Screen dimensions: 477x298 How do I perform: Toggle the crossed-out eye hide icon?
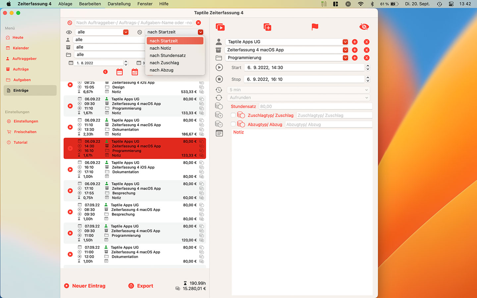[x=364, y=27]
